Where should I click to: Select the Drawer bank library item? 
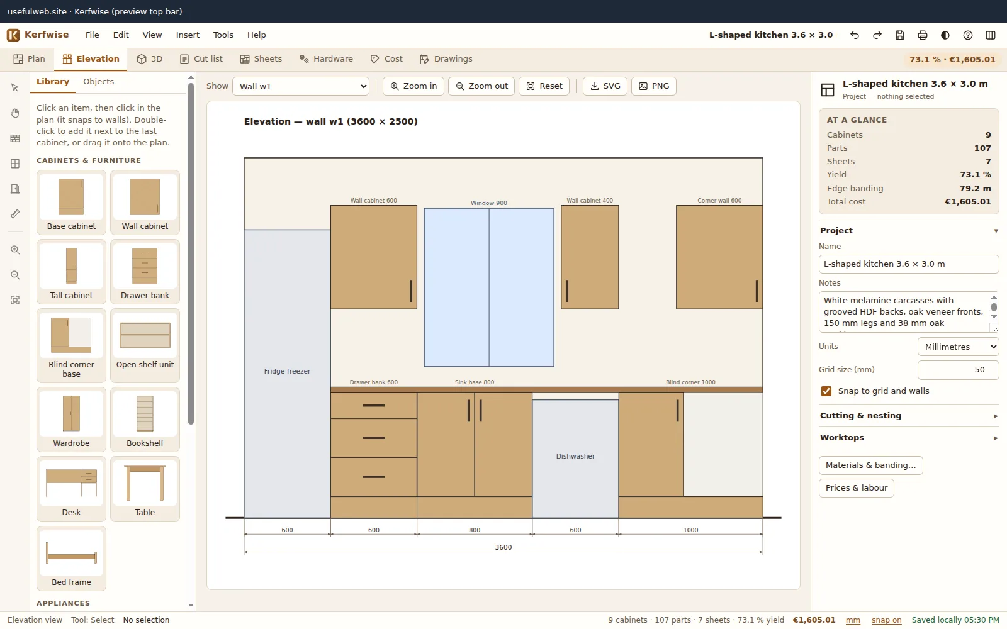145,272
